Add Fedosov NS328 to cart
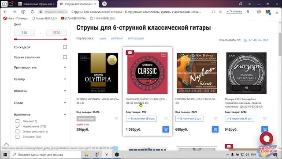The image size is (282, 159). [215, 129]
